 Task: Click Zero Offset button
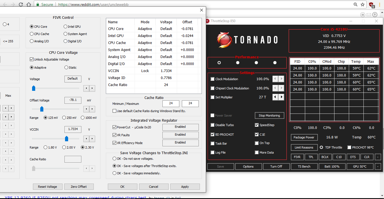(79, 187)
